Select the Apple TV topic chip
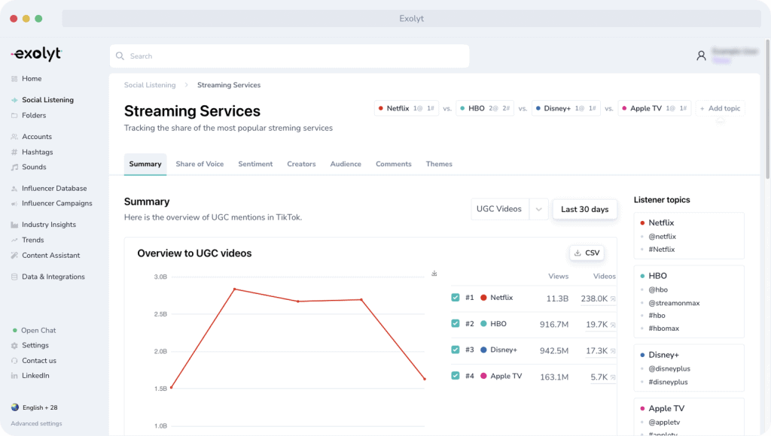The image size is (771, 436). point(654,108)
